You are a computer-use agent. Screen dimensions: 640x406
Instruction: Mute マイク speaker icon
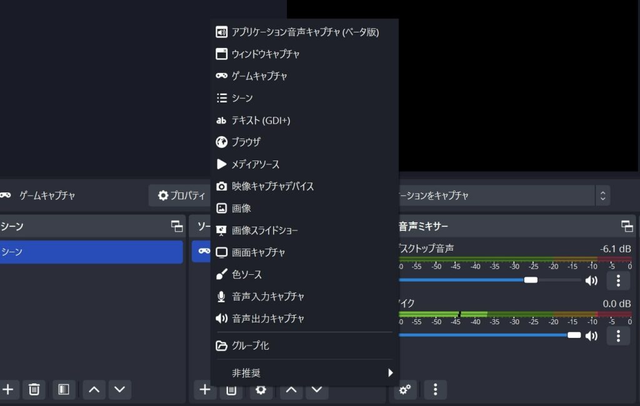[591, 335]
